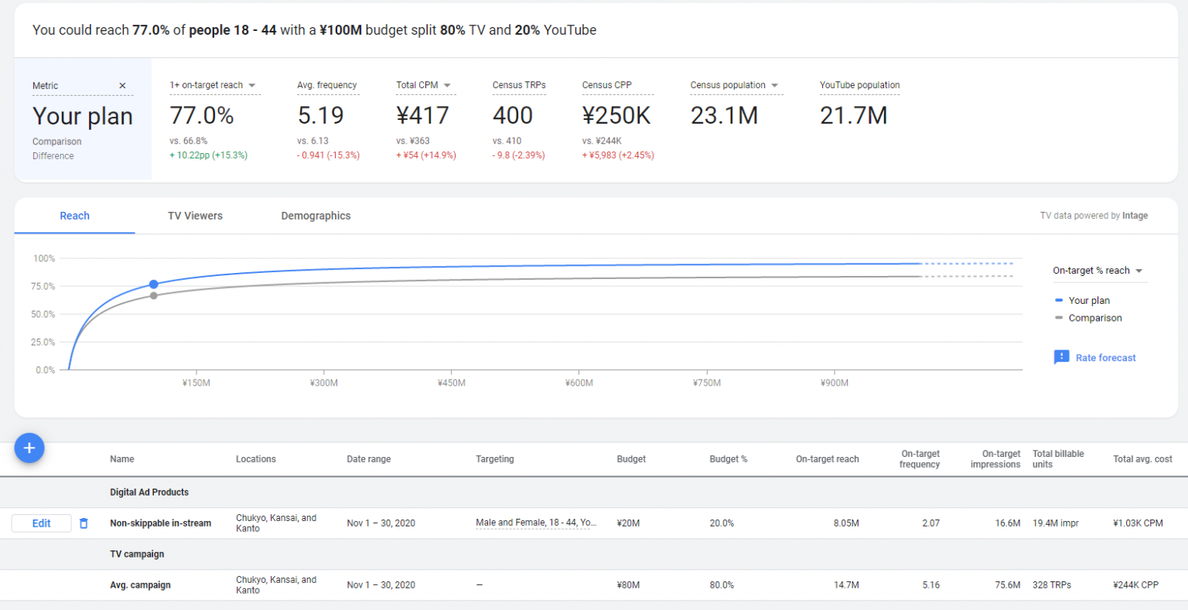Delete the Non-skippable in-stream row

tap(84, 523)
